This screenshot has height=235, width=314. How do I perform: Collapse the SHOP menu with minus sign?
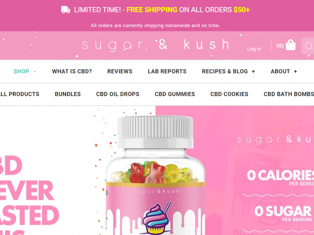[35, 71]
